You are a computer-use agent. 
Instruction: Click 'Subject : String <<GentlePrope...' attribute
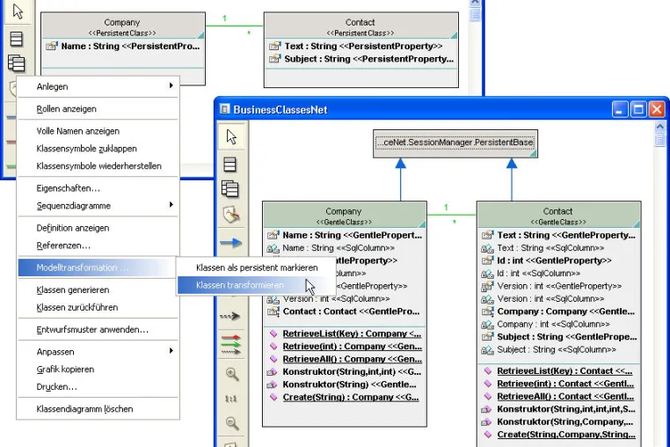click(567, 337)
